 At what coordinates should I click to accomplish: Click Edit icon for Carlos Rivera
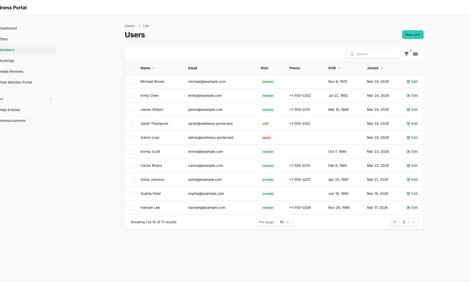pyautogui.click(x=408, y=166)
